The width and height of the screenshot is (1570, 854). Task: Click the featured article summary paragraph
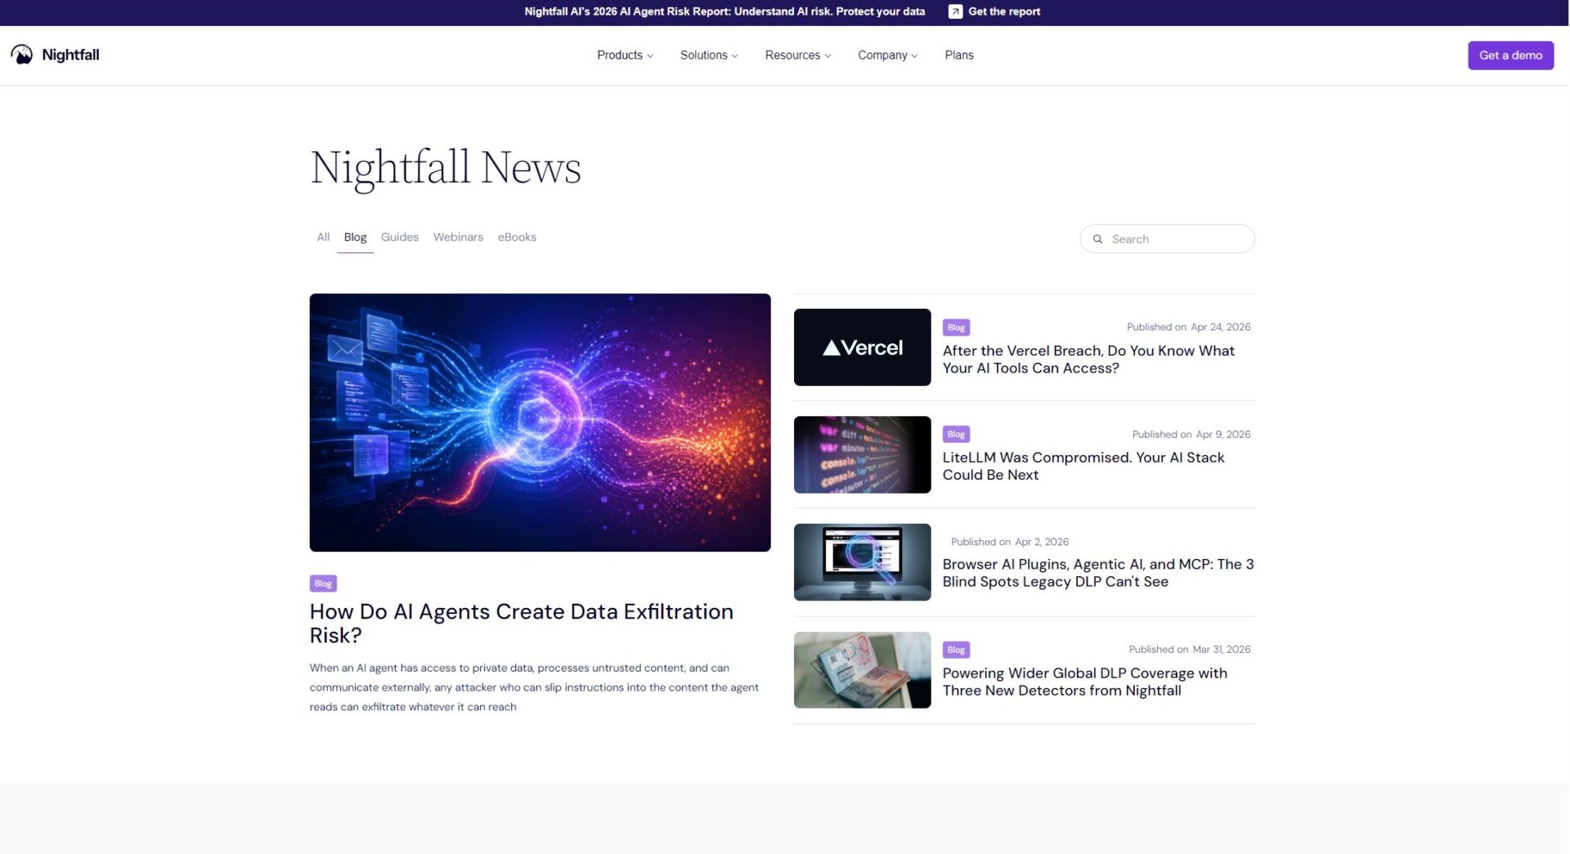[534, 687]
